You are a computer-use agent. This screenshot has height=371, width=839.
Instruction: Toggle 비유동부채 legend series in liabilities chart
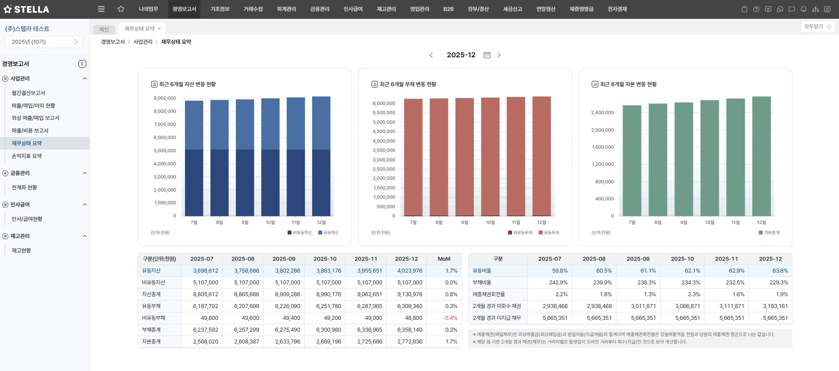coord(520,233)
